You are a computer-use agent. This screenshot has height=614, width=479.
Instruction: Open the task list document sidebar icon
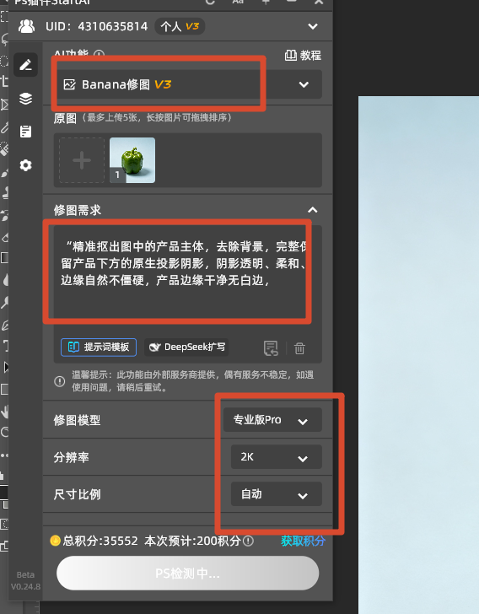(25, 132)
